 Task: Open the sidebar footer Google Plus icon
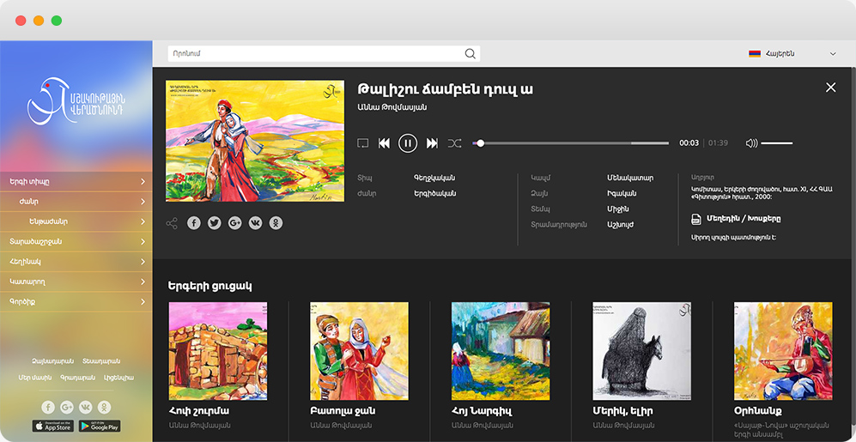(67, 407)
